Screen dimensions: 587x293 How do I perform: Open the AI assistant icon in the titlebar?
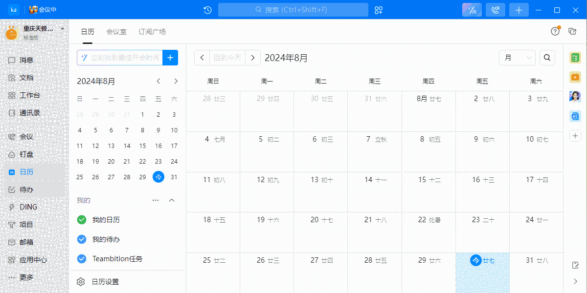471,10
